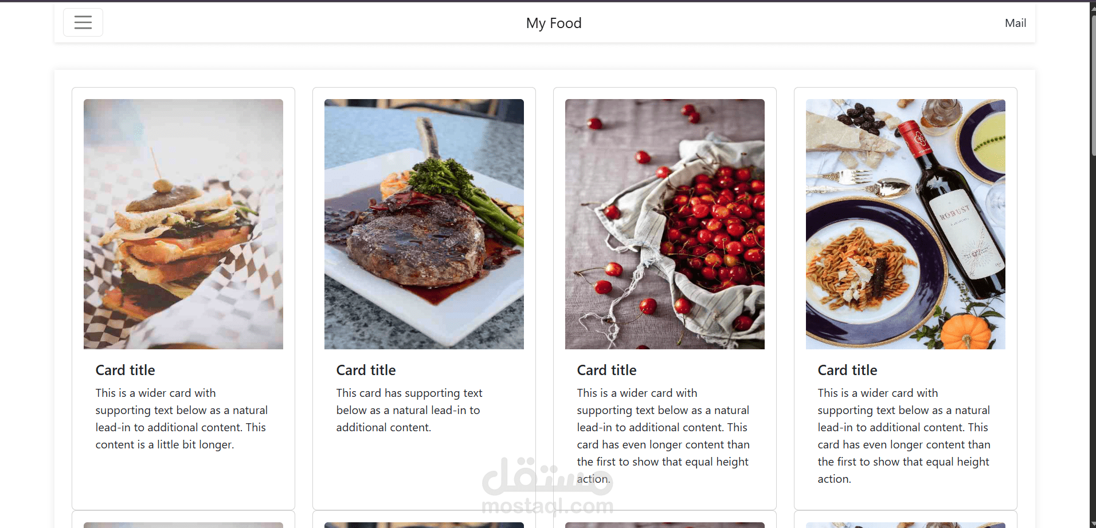Select the steak with broccoli photo

[424, 224]
